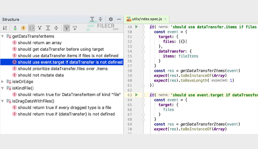Run test at line 49 gutter arrow

pos(136,27)
